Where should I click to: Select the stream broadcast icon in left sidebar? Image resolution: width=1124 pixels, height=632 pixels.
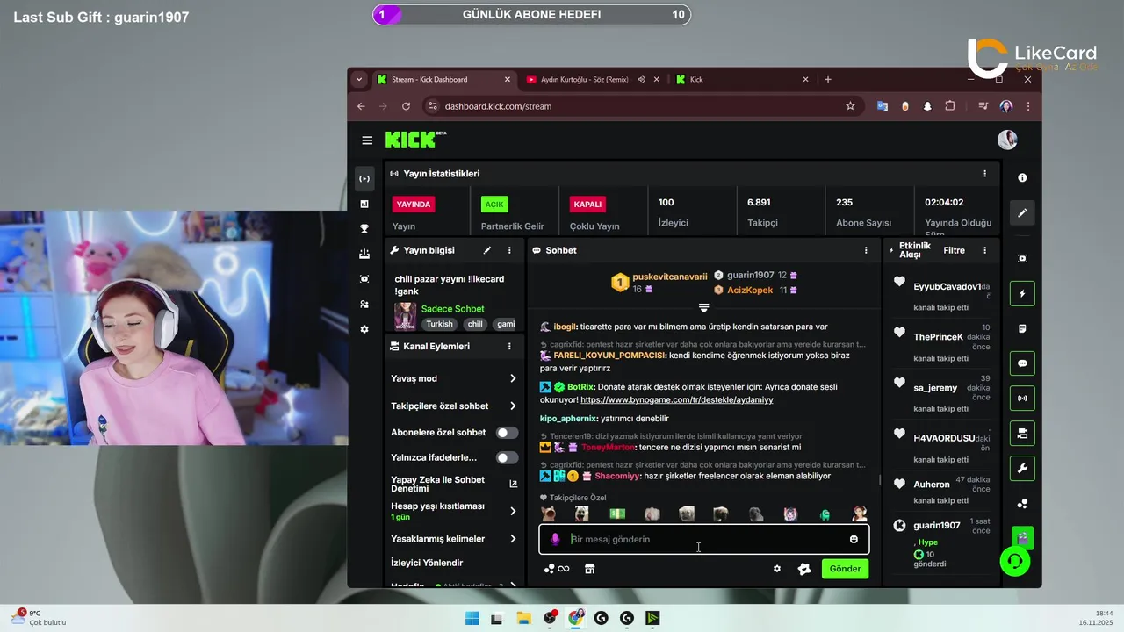[364, 179]
